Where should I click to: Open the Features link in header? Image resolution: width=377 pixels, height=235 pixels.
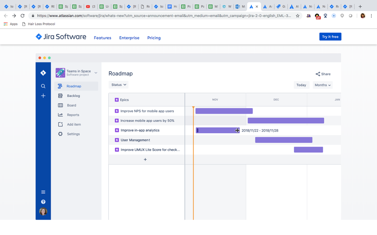coord(102,38)
